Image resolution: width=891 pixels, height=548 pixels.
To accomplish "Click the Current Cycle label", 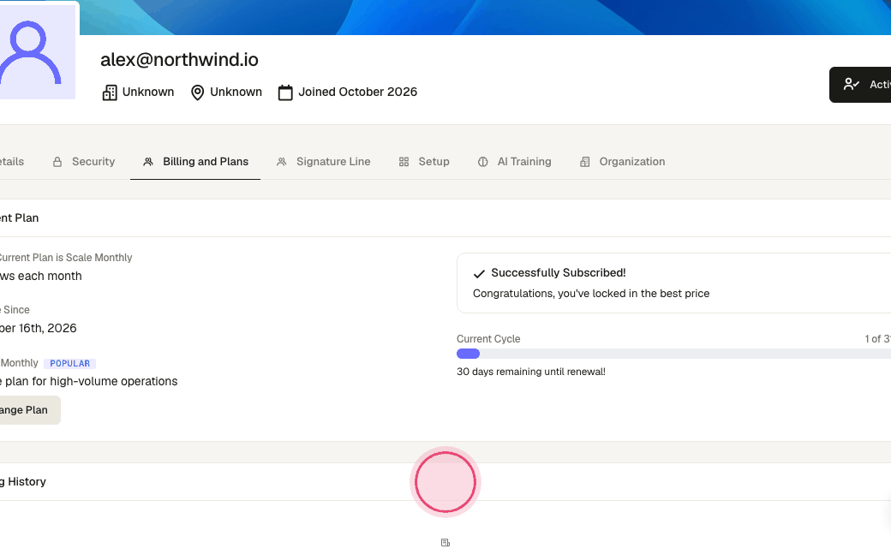I will (488, 339).
